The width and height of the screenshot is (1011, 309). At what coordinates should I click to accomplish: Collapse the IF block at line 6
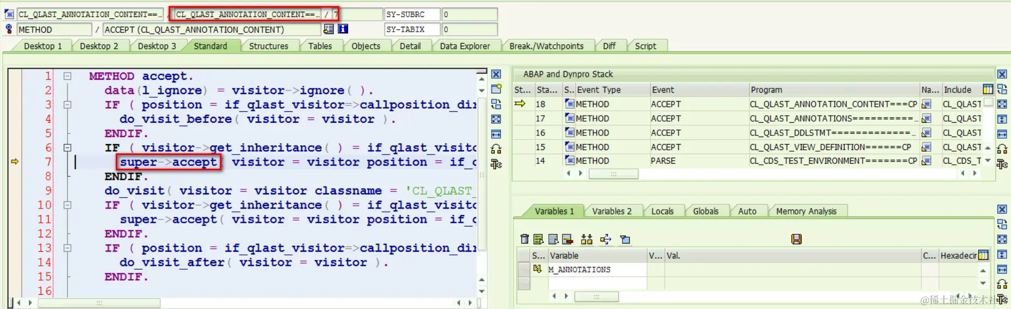(67, 147)
